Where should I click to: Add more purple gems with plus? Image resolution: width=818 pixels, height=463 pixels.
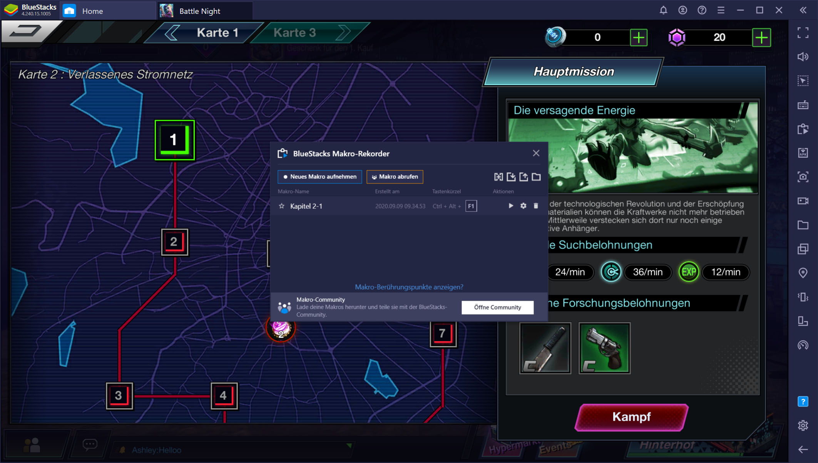(761, 38)
